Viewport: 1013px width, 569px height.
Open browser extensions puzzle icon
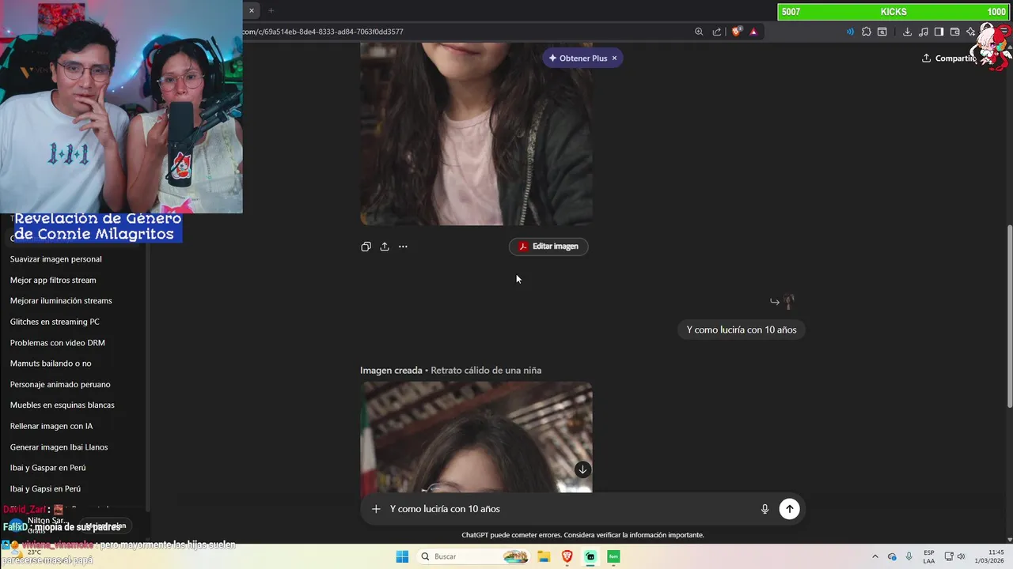point(867,32)
